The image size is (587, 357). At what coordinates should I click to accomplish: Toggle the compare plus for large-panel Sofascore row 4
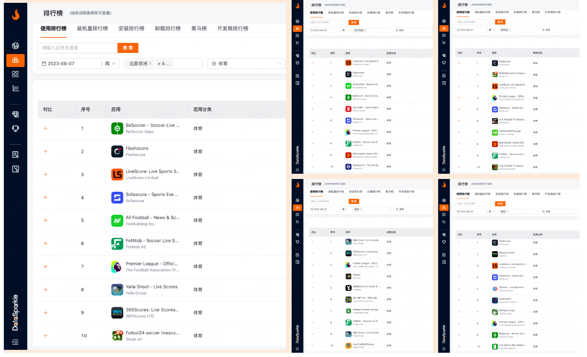click(45, 197)
